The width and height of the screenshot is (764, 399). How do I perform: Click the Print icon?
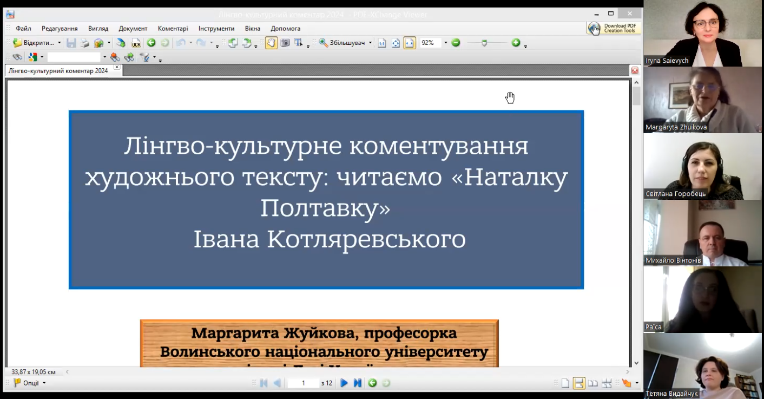point(85,43)
